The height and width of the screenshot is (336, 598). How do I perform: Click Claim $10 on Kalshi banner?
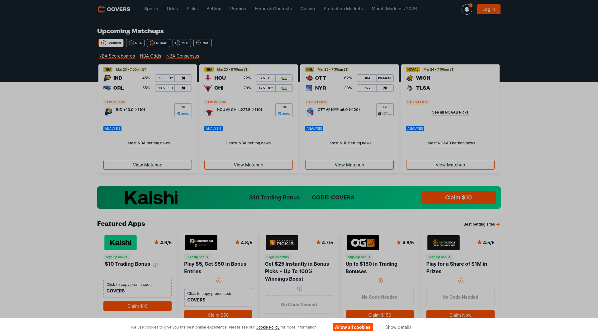(x=458, y=198)
